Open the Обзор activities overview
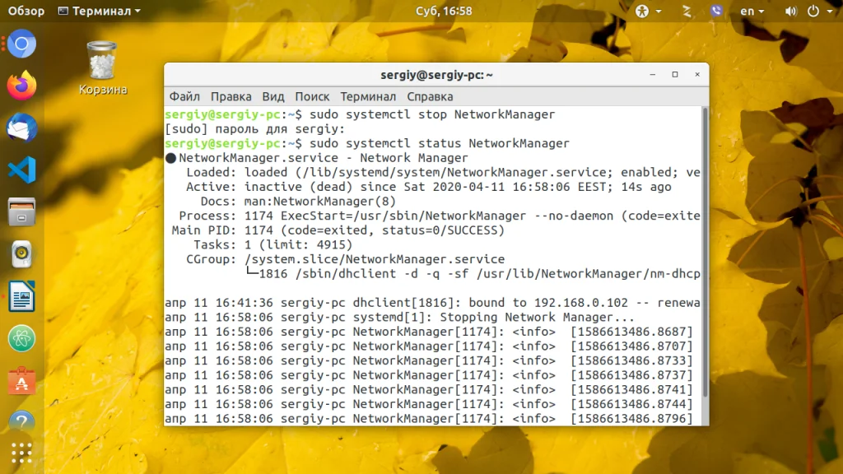This screenshot has width=843, height=474. click(26, 11)
